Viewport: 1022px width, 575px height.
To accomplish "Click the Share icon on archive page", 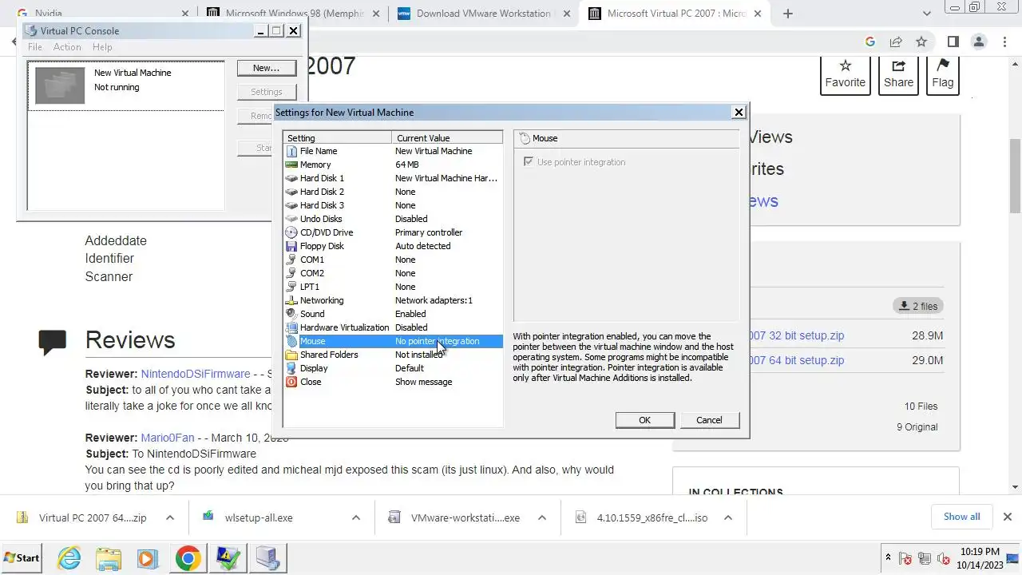I will 898,65.
